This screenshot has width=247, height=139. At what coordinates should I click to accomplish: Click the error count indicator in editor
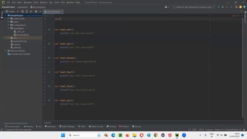234,16
